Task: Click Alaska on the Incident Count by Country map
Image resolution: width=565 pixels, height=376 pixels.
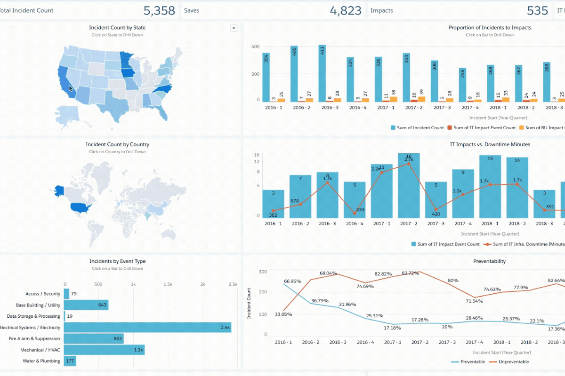Action: pos(59,191)
